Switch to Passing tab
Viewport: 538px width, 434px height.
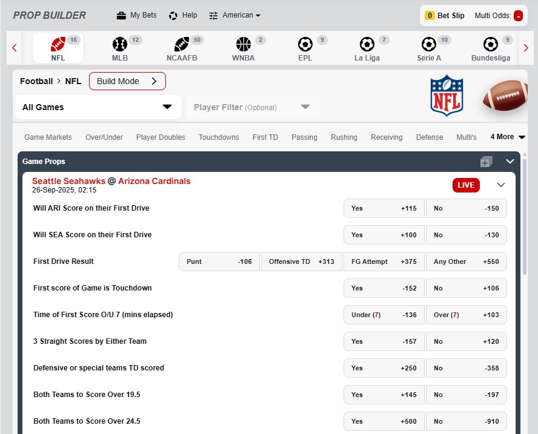coord(304,137)
